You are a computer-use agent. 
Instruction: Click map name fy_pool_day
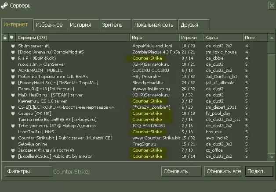coord(218,114)
